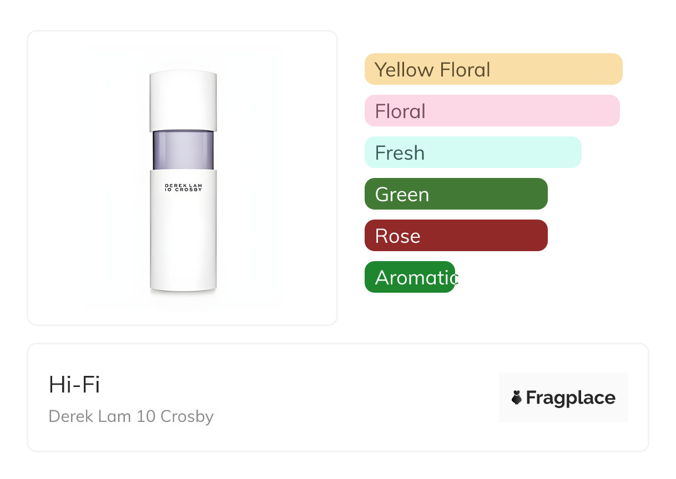
Task: Click the lavender glass section of the bottle
Action: (x=183, y=150)
